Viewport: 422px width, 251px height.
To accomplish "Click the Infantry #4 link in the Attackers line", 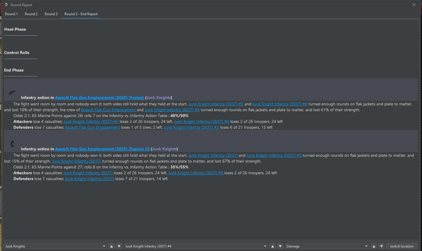I will [202, 122].
